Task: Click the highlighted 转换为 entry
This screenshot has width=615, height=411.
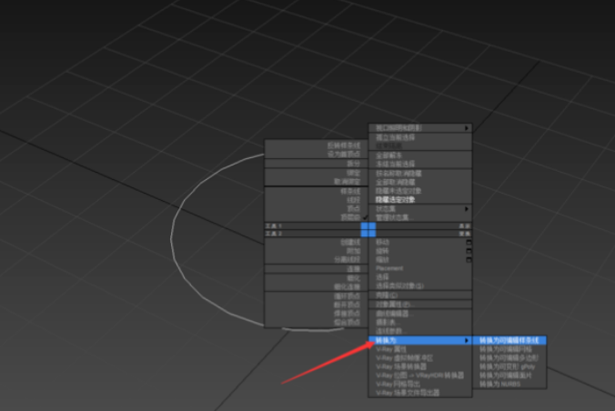Action: point(420,340)
